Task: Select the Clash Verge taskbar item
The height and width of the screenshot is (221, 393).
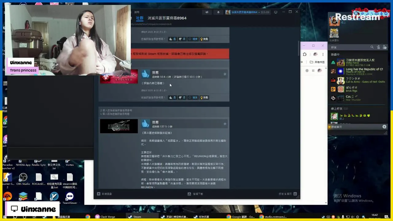Action: click(105, 217)
